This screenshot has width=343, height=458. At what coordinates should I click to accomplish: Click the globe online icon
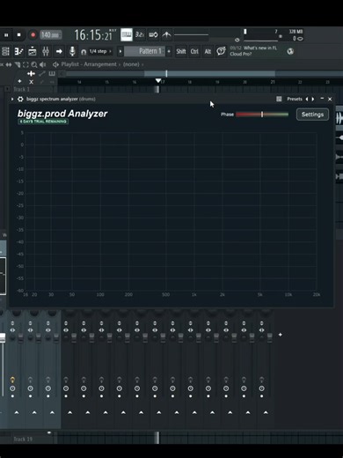(x=290, y=51)
